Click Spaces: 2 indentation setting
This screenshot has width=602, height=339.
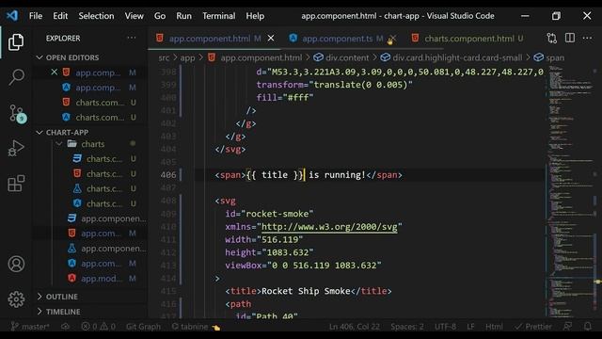pyautogui.click(x=407, y=327)
